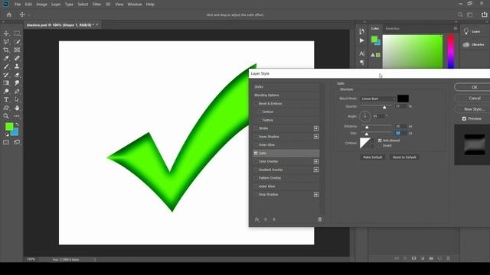Click the fx icon at bottom of Layer Style
This screenshot has width=490, height=275.
coord(257,219)
